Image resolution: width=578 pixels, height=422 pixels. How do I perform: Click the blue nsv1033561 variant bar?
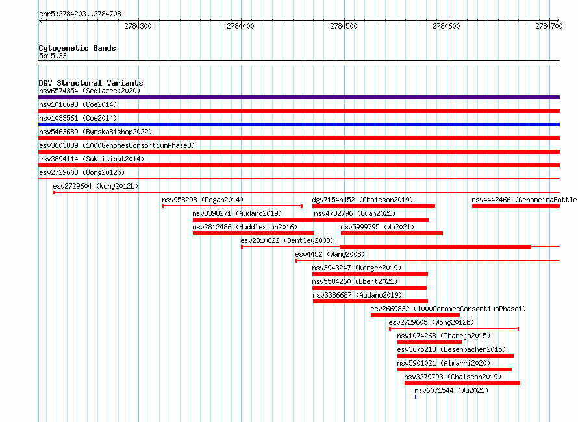(x=299, y=124)
